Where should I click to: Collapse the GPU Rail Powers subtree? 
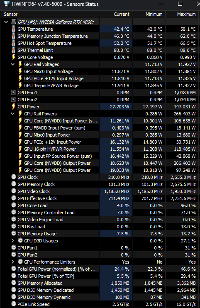click(13, 114)
